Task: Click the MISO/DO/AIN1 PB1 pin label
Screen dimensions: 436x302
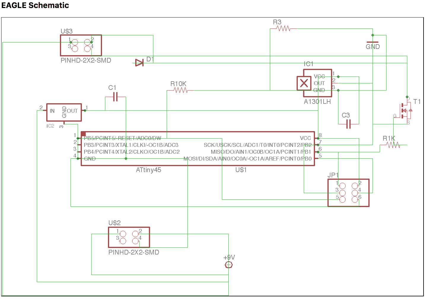Action: click(x=261, y=152)
